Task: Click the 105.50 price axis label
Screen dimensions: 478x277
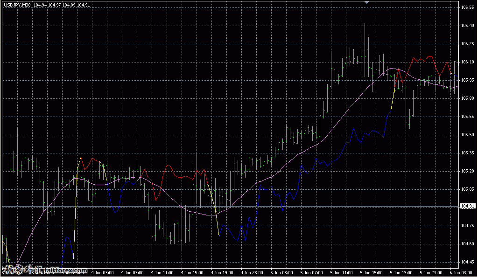Action: [x=467, y=135]
